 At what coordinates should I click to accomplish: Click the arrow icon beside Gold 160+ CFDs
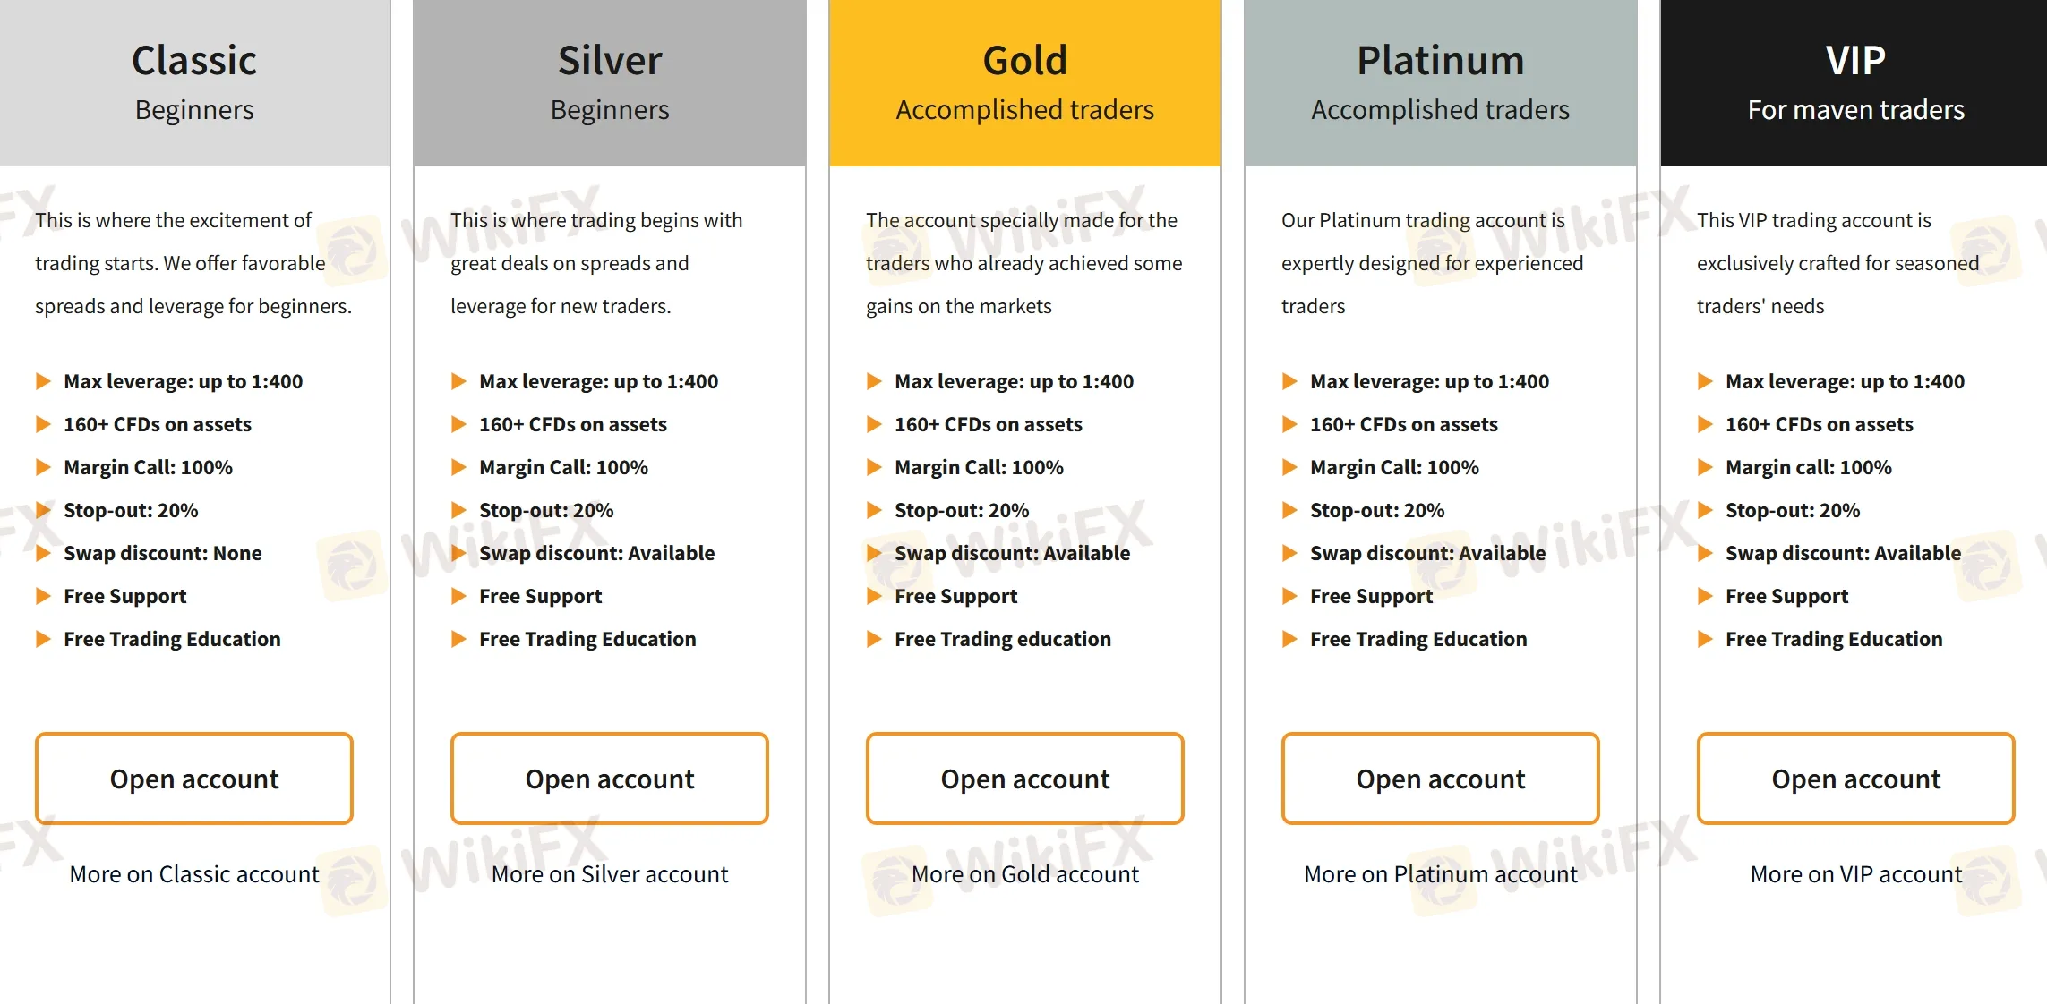(874, 424)
